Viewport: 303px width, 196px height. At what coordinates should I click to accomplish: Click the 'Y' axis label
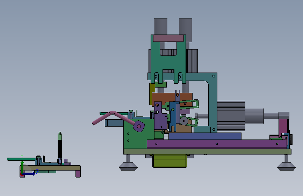pyautogui.click(x=22, y=157)
